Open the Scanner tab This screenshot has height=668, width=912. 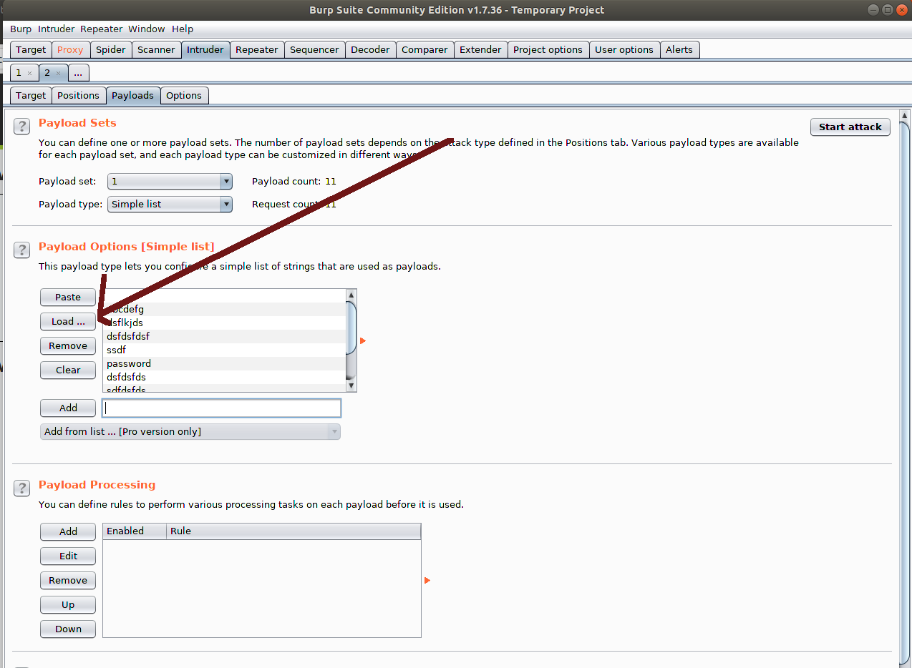click(156, 50)
